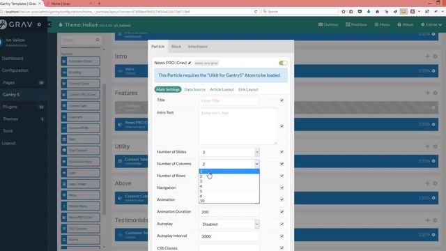Toggle the Animation override checkbox
446x251 pixels.
tap(282, 200)
